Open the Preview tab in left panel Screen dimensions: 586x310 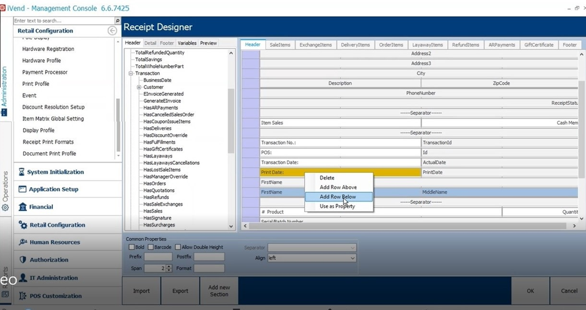point(208,43)
